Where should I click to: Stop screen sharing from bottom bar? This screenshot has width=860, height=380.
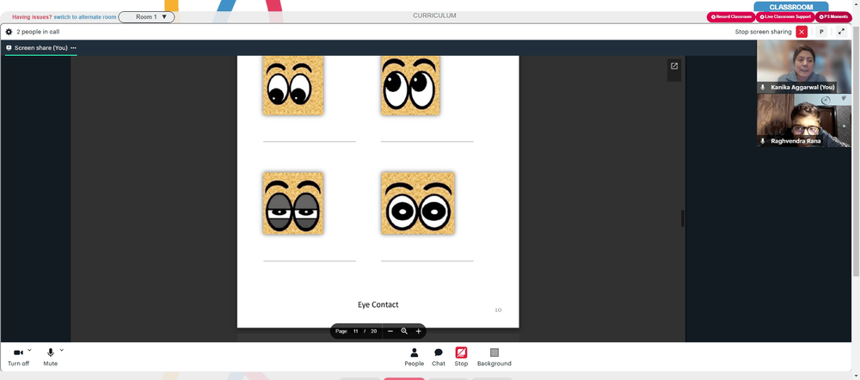(461, 357)
